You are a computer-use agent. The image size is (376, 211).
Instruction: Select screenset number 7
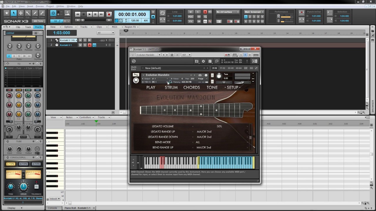tap(250, 21)
